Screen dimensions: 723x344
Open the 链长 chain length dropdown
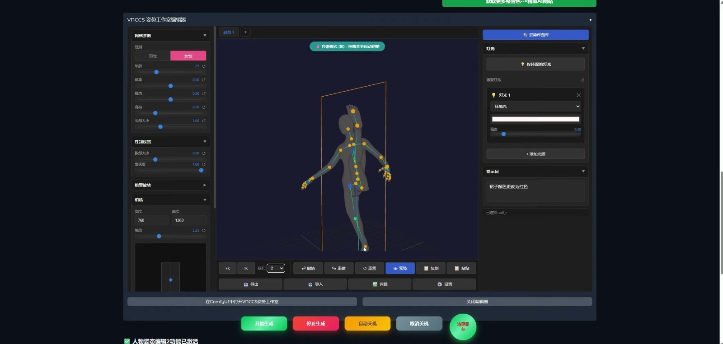tap(276, 268)
